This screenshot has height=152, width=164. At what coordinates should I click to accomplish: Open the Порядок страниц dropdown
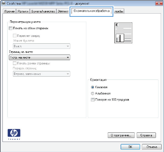click(x=41, y=74)
